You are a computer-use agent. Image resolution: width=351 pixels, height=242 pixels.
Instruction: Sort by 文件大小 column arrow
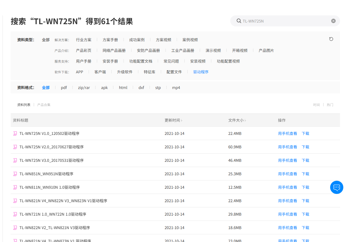click(245, 121)
